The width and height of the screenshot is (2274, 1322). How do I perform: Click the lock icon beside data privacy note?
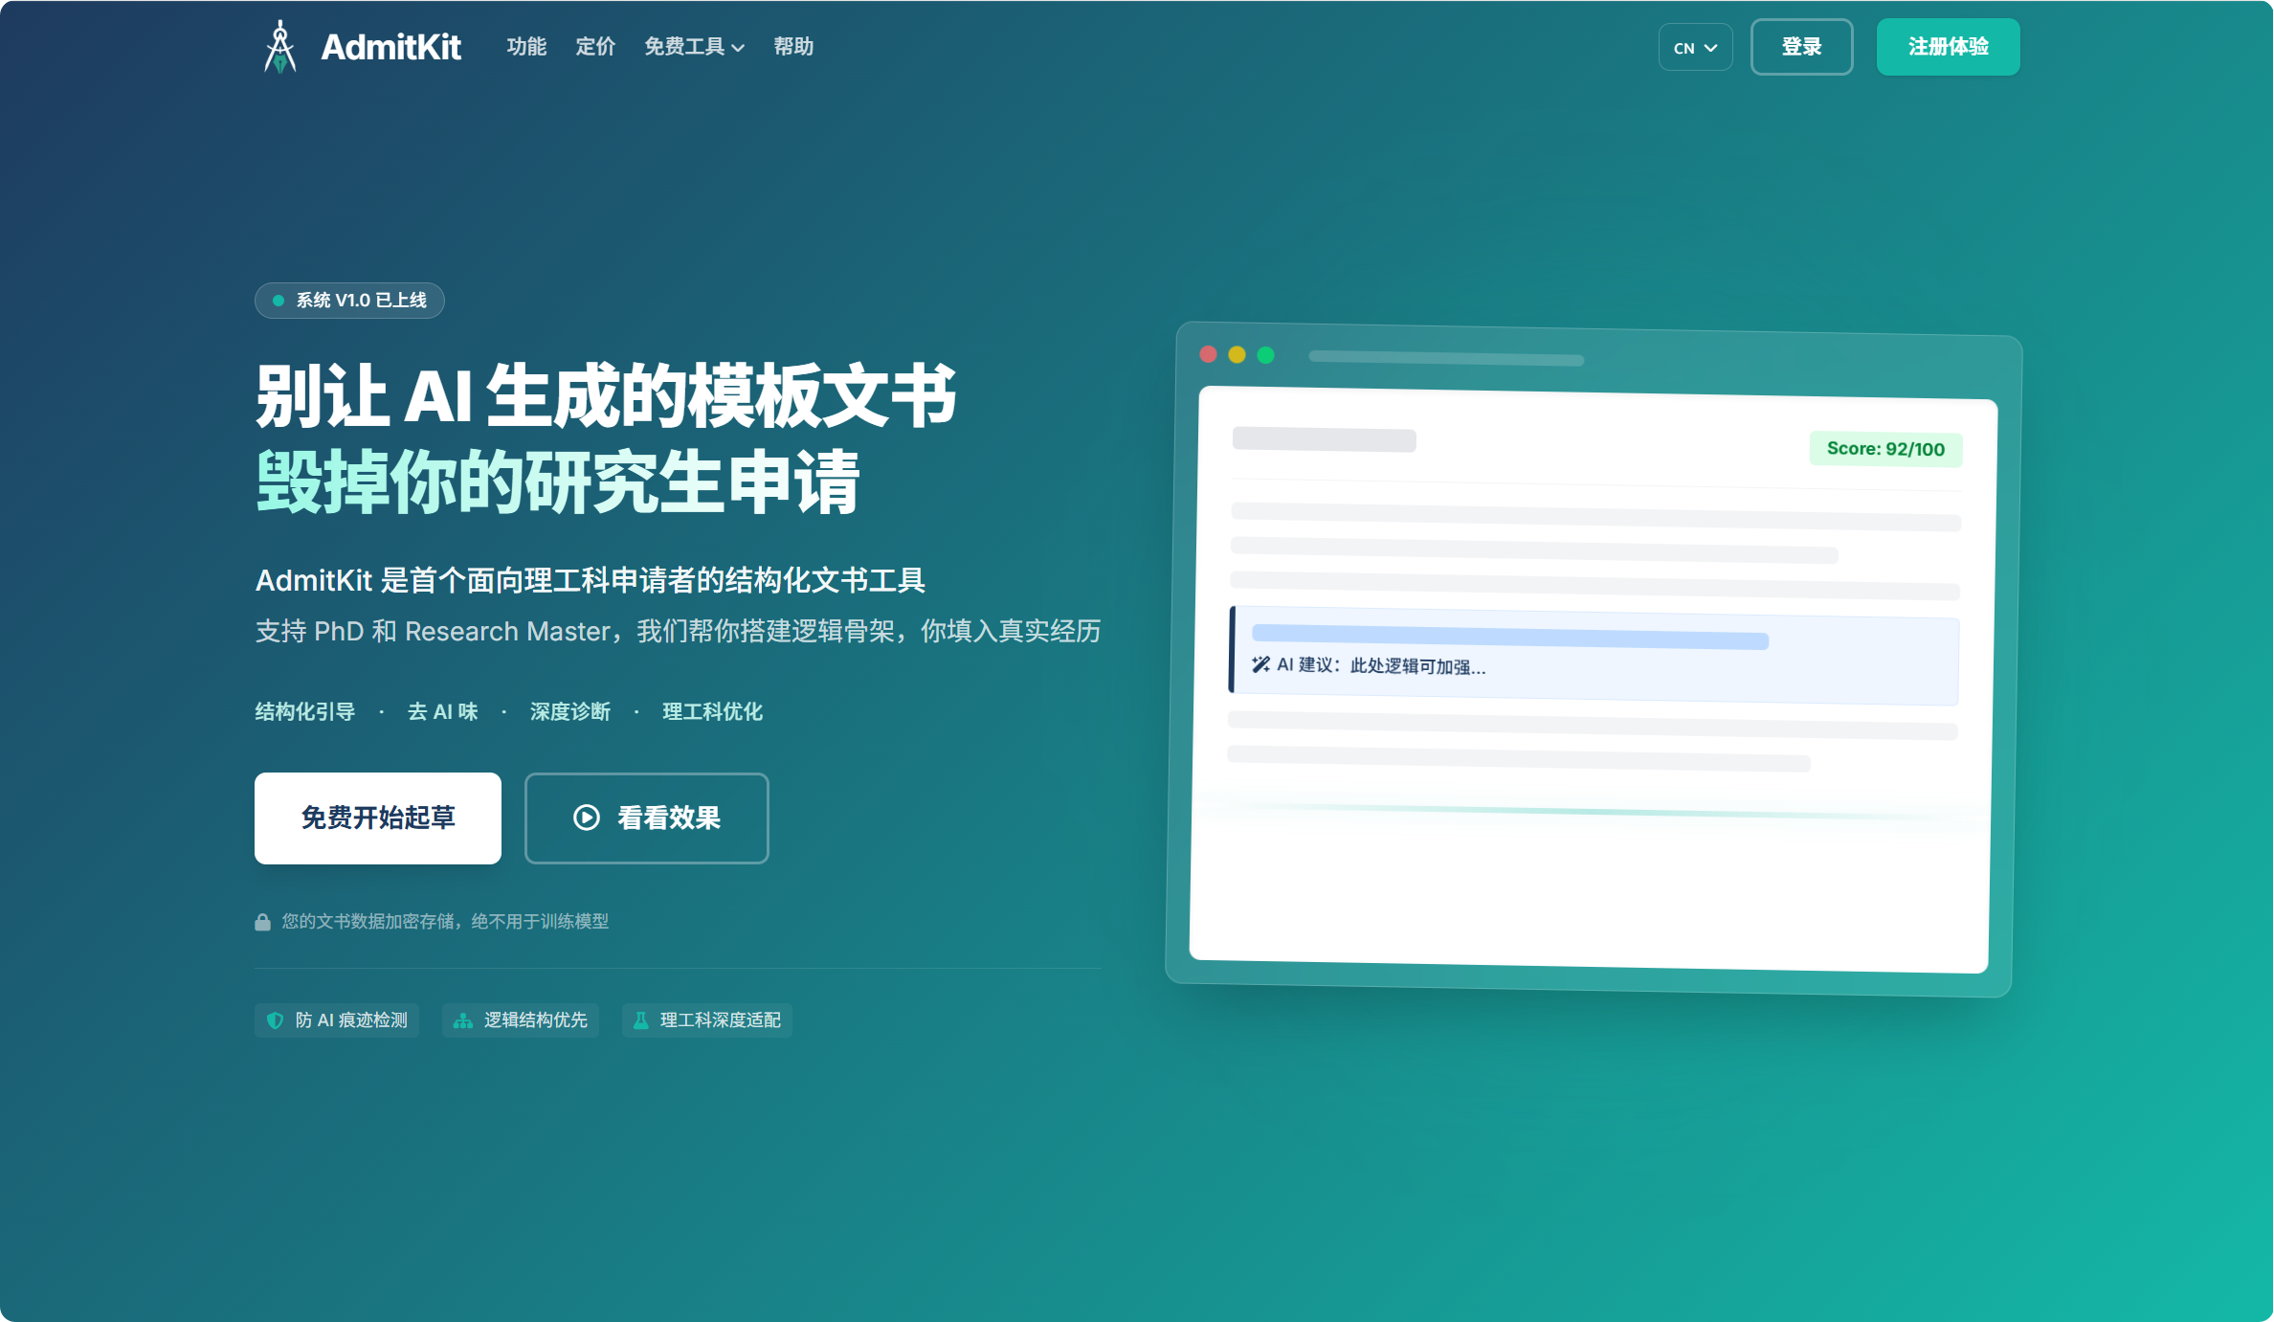[262, 922]
